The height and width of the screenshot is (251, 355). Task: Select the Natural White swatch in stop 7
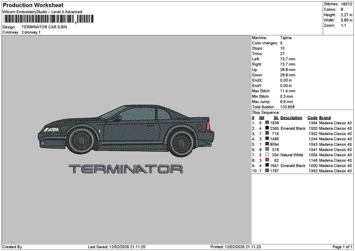(267, 155)
